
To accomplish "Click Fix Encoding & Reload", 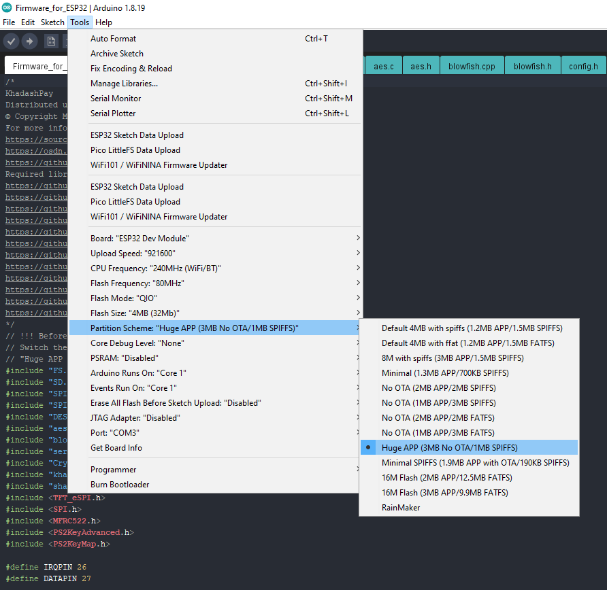I will point(215,69).
